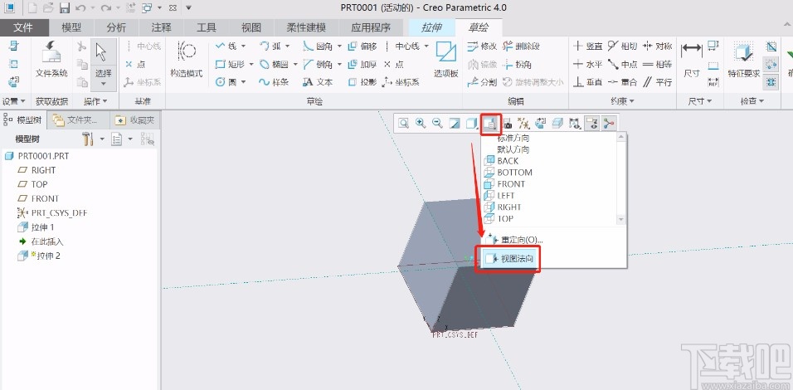Select the 拐角 corner tool

click(x=518, y=64)
